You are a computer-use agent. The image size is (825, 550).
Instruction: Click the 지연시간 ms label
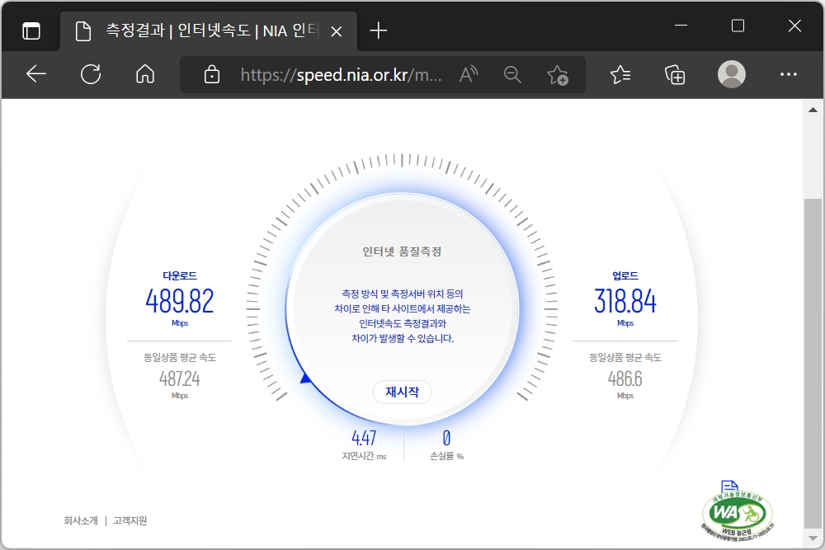tap(364, 456)
